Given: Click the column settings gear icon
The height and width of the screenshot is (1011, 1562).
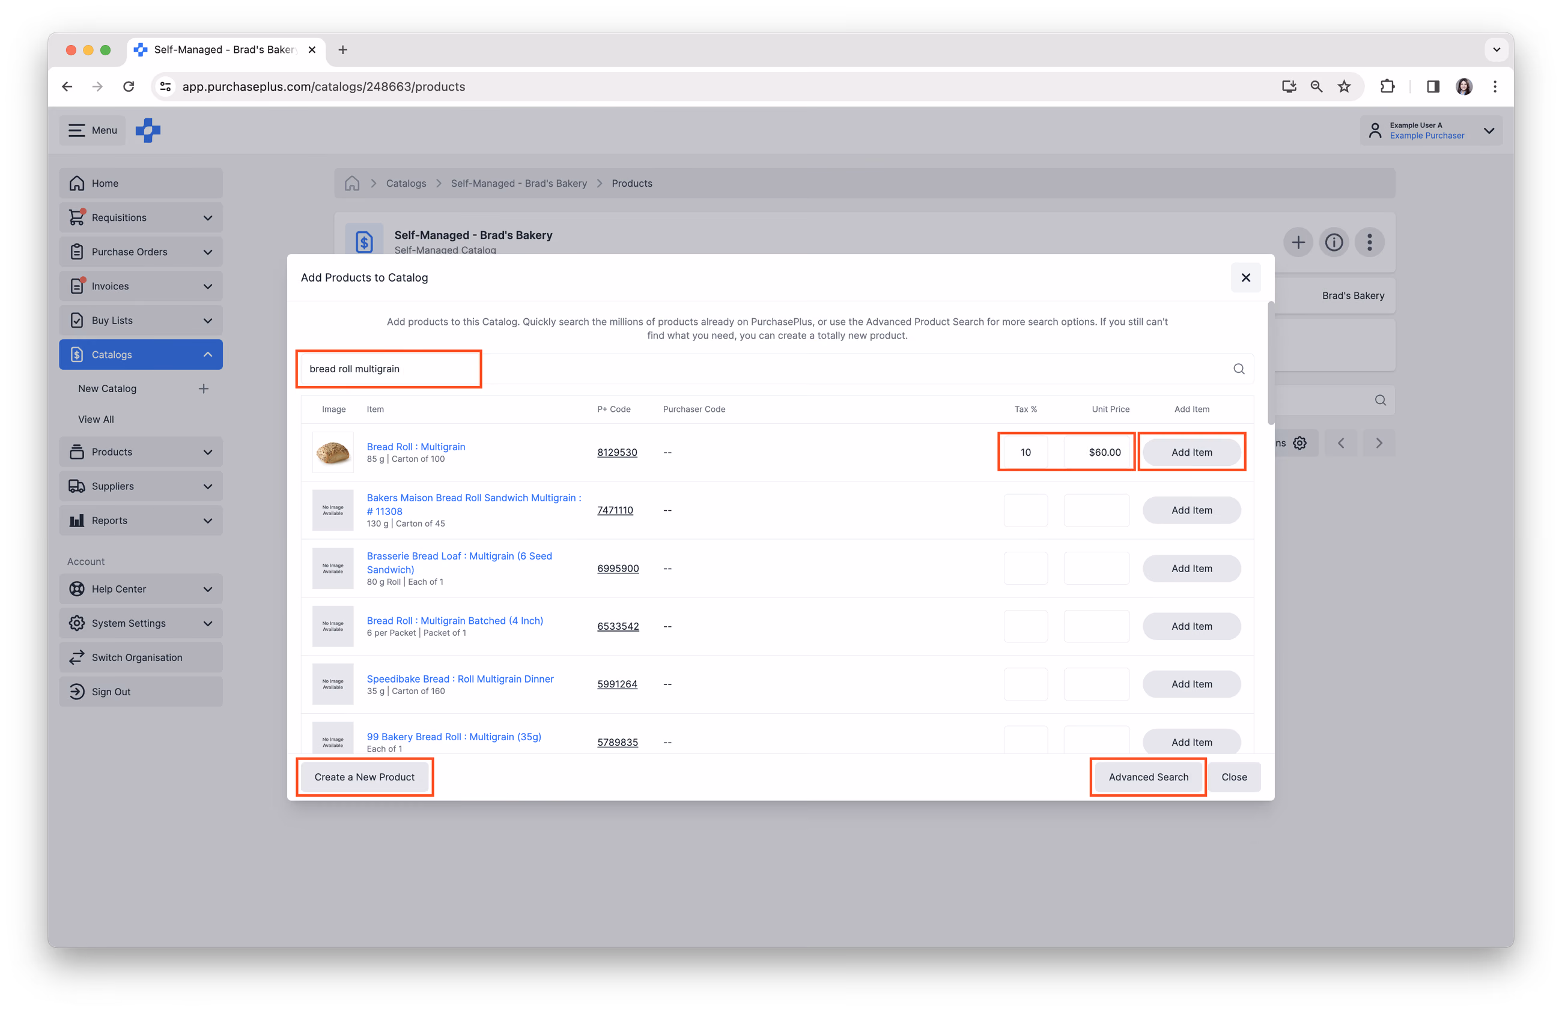Looking at the screenshot, I should click(1299, 442).
